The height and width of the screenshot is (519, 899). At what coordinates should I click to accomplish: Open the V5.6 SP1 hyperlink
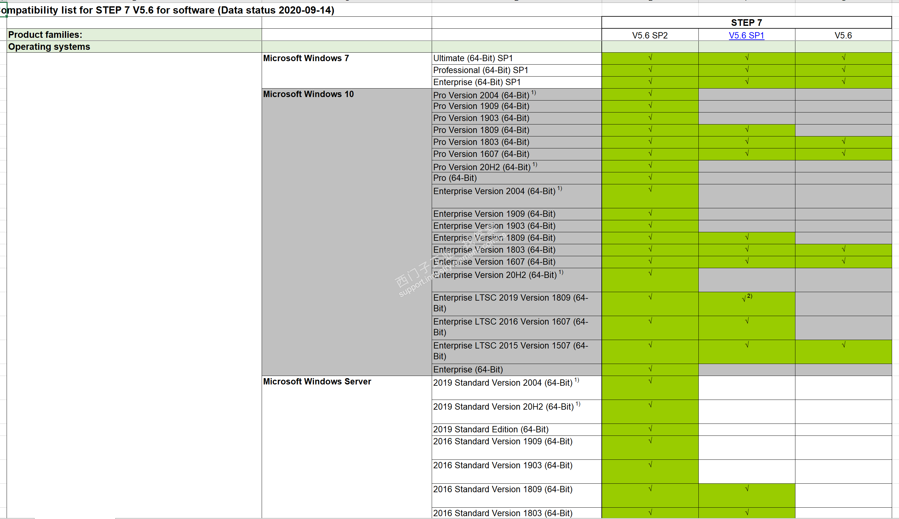[x=746, y=35]
